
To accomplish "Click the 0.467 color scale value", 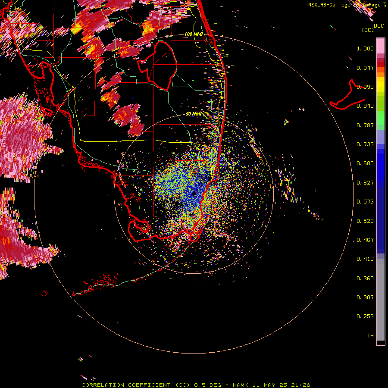I will [x=365, y=240].
